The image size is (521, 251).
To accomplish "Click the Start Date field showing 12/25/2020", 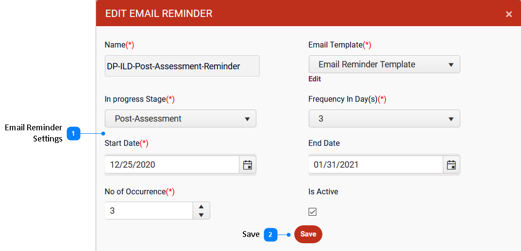I will point(172,165).
